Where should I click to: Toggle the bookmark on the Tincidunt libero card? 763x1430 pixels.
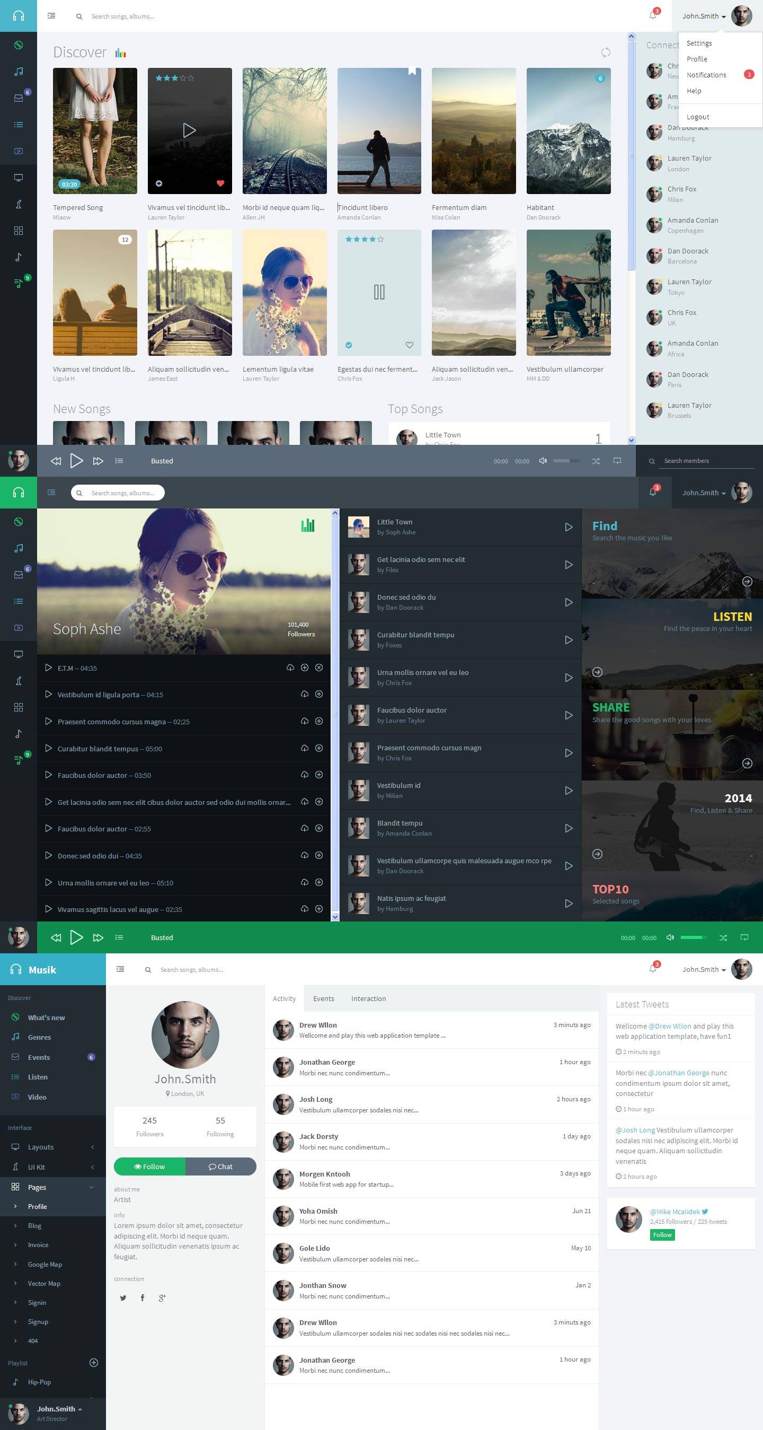(412, 71)
